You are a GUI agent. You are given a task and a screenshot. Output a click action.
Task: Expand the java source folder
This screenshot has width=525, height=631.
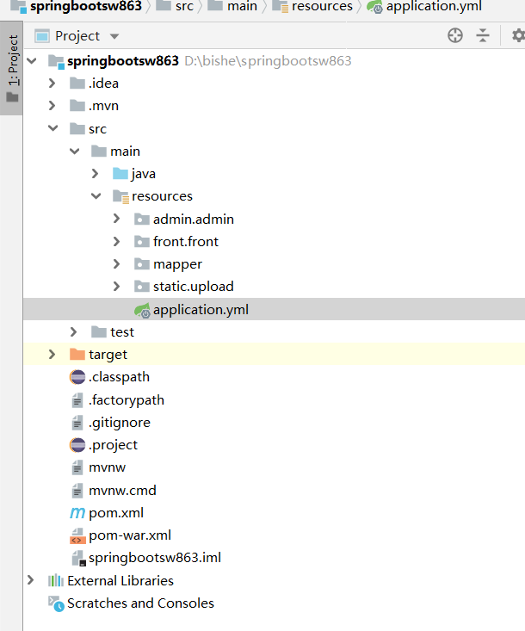tap(96, 174)
